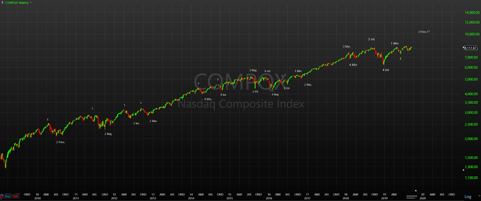Screen dimensions: 481x201
Task: Click the blue Buy button
Action: [x=8, y=196]
